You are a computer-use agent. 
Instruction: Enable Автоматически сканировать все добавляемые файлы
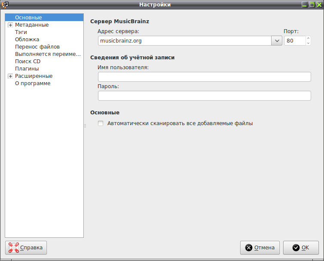pos(101,123)
